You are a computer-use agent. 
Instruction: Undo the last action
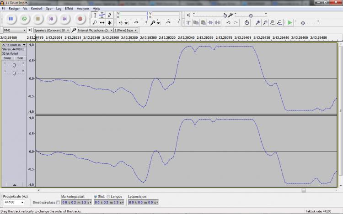(228, 23)
